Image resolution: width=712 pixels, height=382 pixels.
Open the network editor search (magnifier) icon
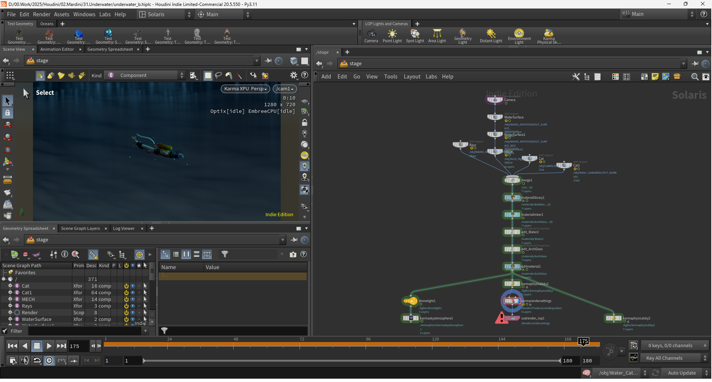click(x=695, y=77)
